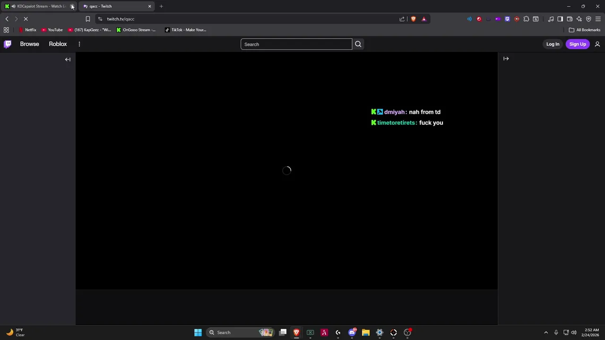Open Brave Rewards triangle icon
Screen dimensions: 605x340
pos(423,19)
